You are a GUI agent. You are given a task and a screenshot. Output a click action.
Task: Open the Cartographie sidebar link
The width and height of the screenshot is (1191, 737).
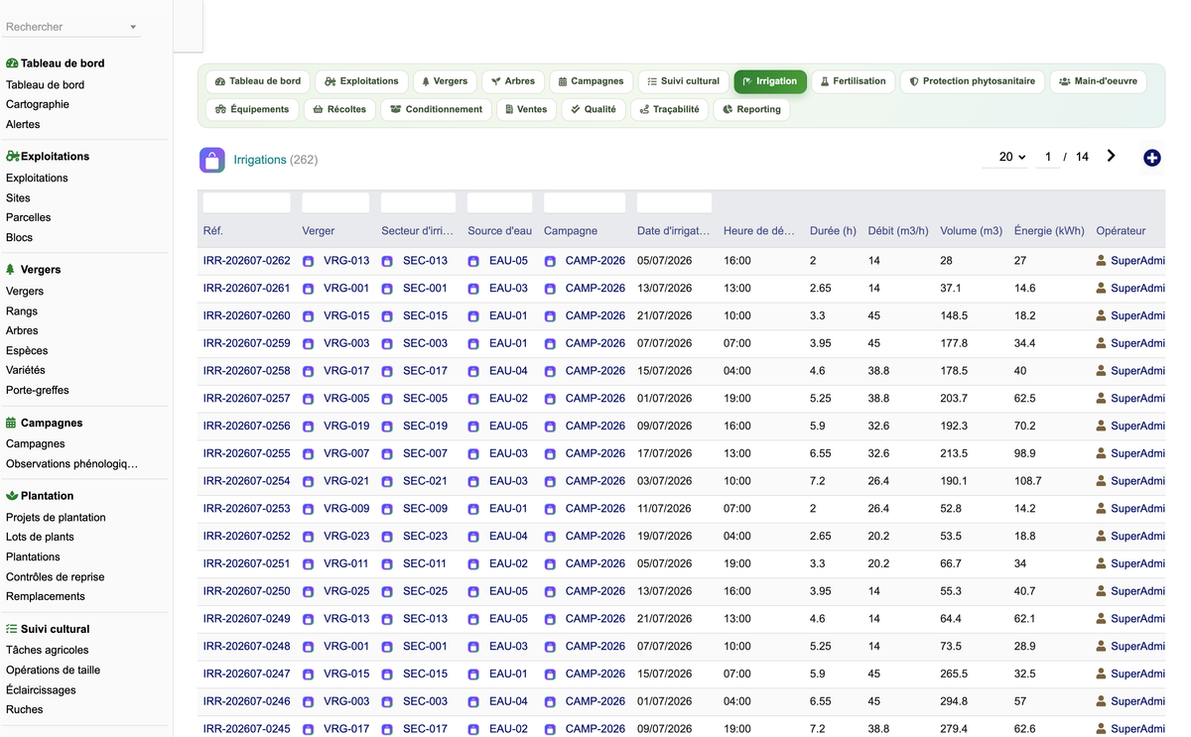click(38, 104)
